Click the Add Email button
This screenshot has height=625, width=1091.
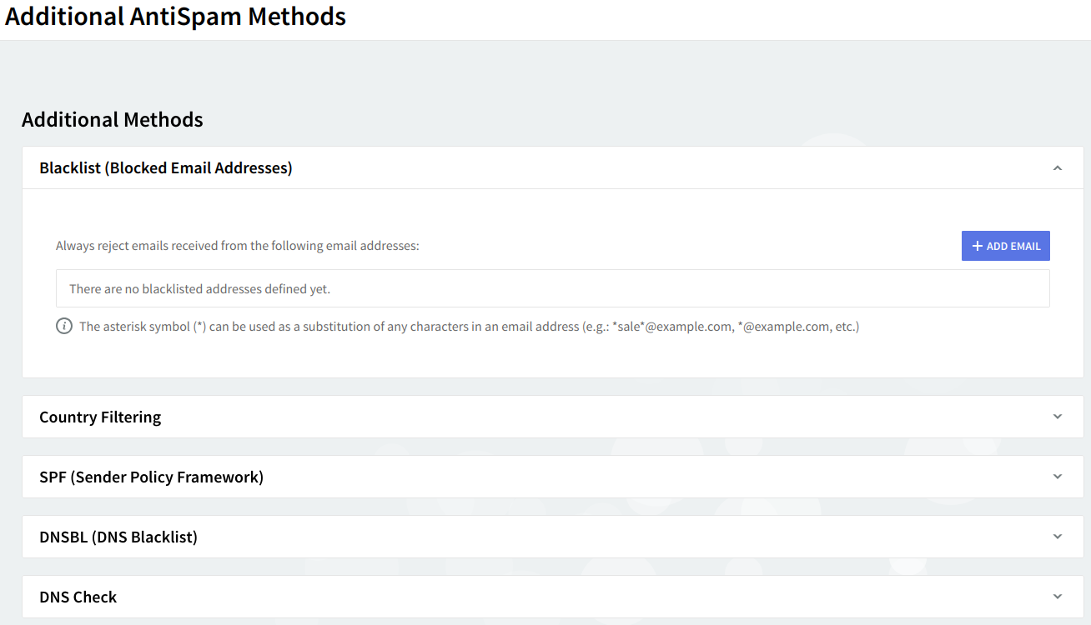click(1005, 246)
